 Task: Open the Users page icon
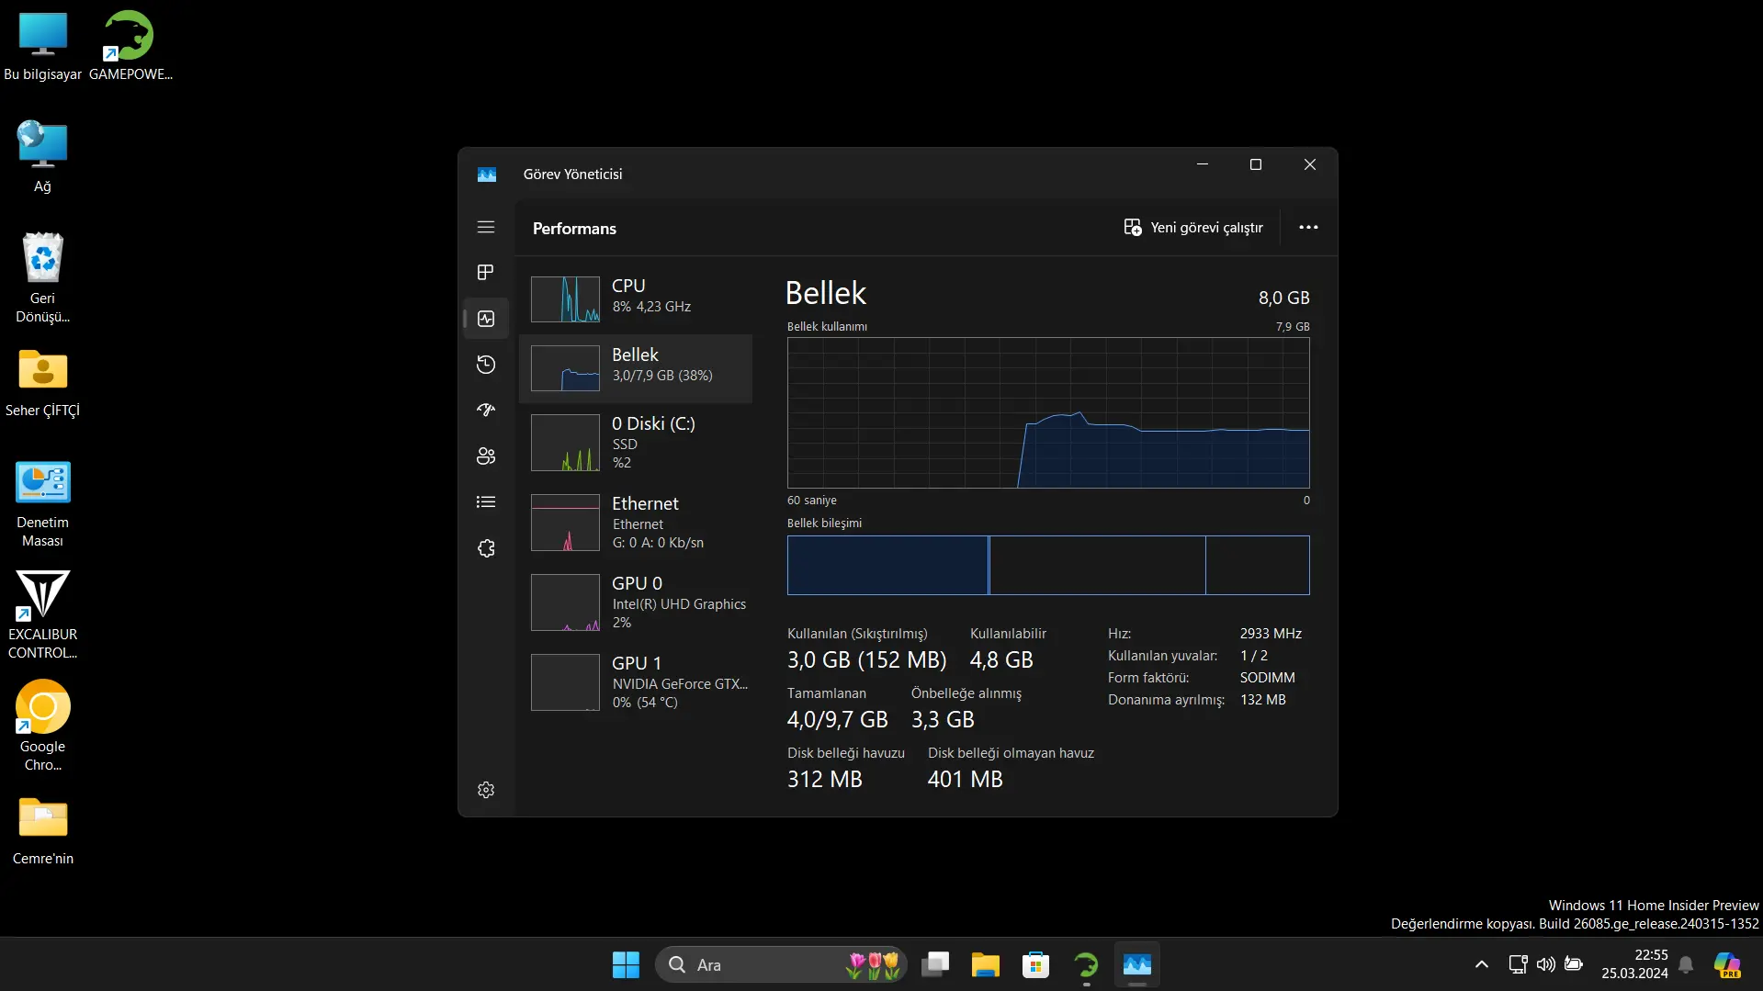coord(486,456)
